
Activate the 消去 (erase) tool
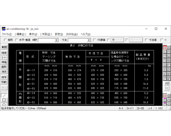(4, 72)
